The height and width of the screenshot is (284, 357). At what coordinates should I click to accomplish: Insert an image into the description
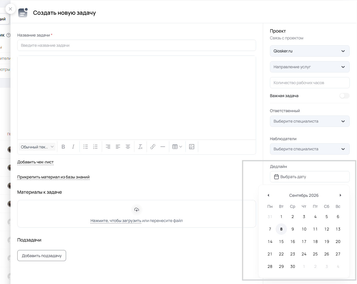pos(192,147)
